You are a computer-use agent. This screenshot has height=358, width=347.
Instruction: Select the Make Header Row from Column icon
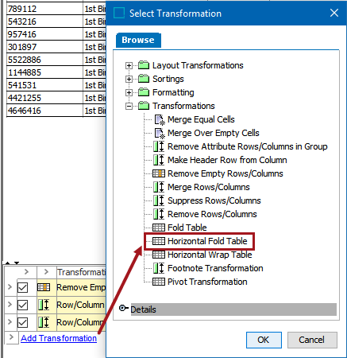click(x=159, y=160)
